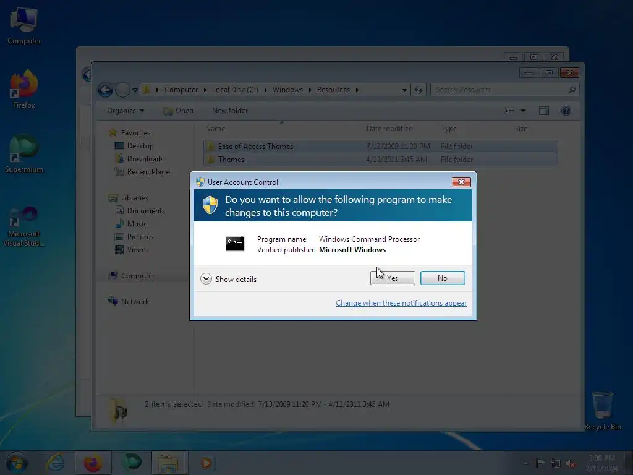
Task: Click Resources breadcrumb segment
Action: tap(333, 90)
